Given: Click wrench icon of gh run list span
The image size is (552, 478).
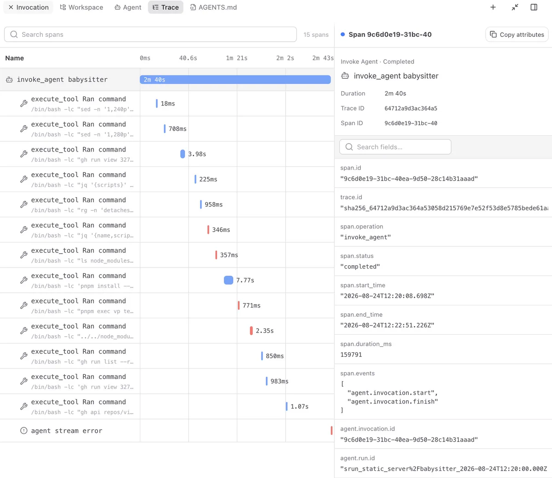Looking at the screenshot, I should pyautogui.click(x=24, y=356).
